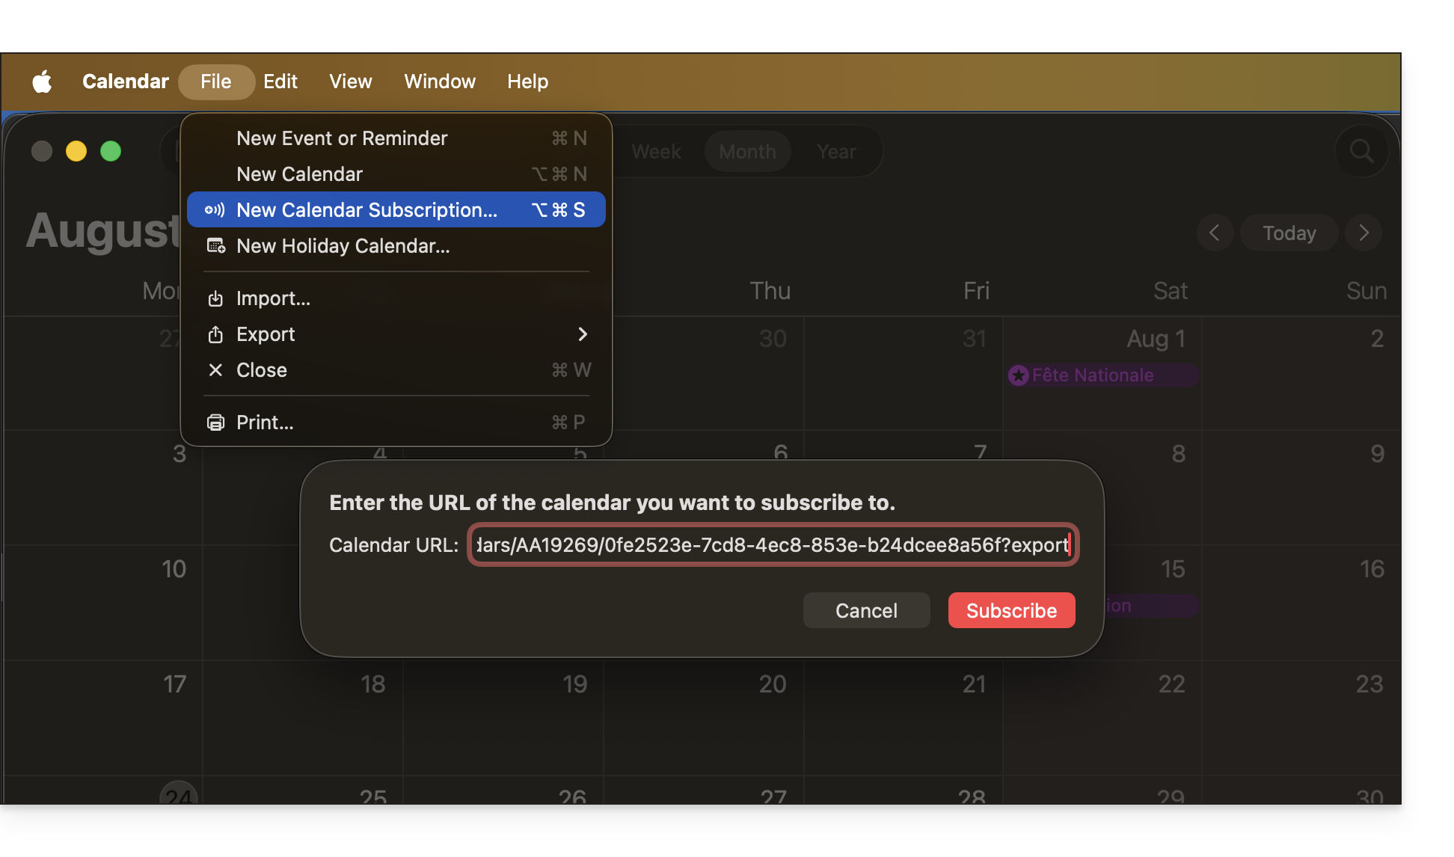Select day 18 in the calendar
This screenshot has width=1454, height=857.
(x=373, y=684)
